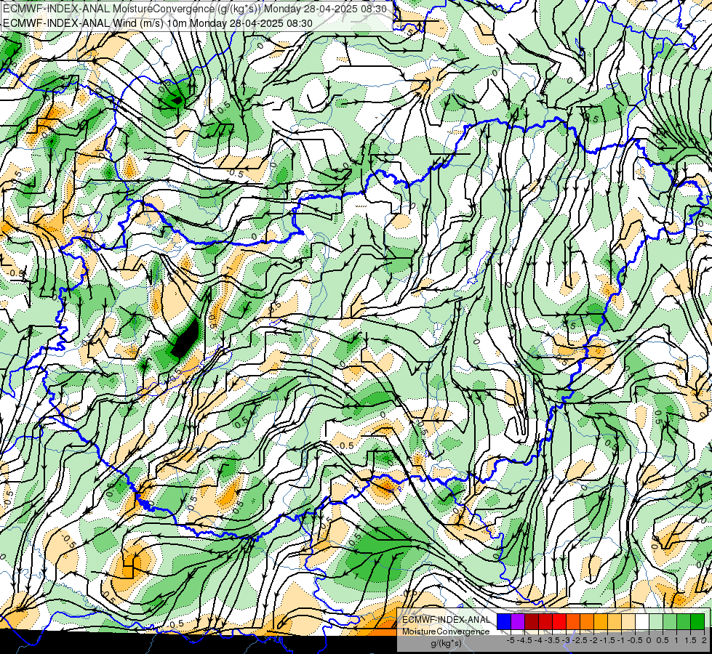Click the legend tick value 0
Viewport: 712px width, 654px height.
649,640
